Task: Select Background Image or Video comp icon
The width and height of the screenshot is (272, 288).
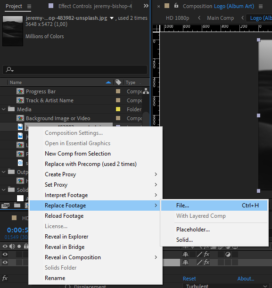Action: (20, 118)
